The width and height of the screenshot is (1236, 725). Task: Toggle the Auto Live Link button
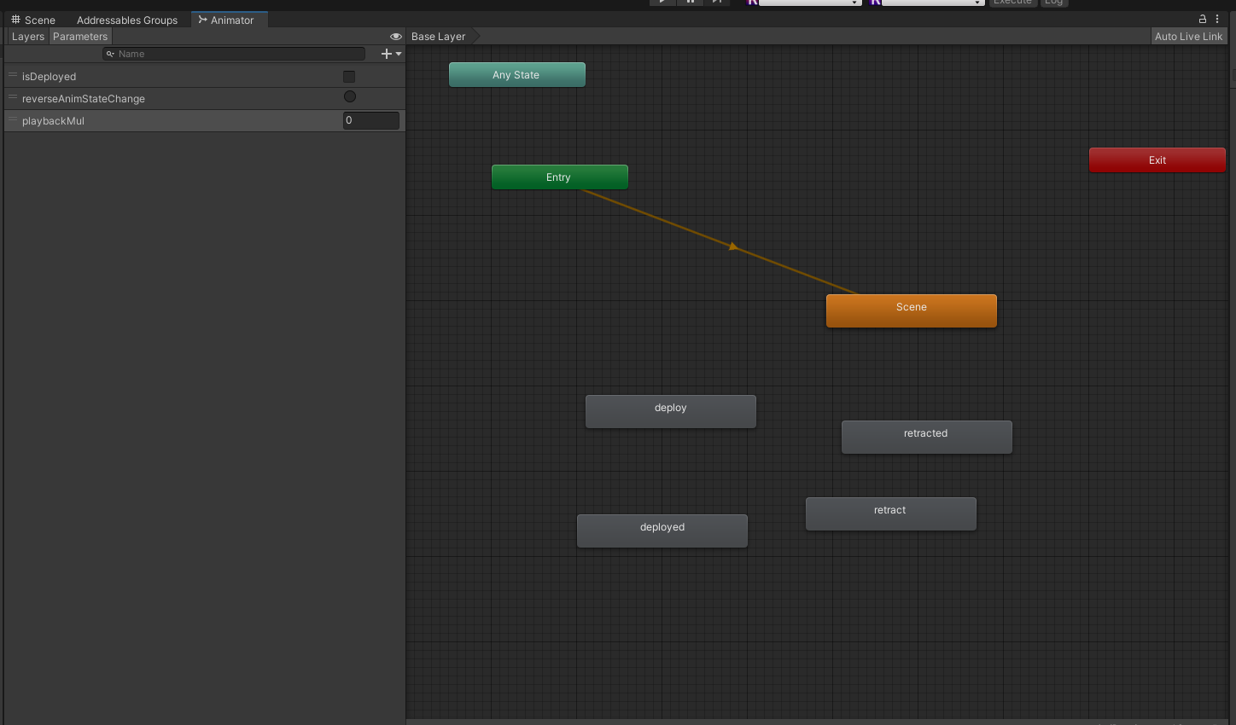pyautogui.click(x=1188, y=37)
